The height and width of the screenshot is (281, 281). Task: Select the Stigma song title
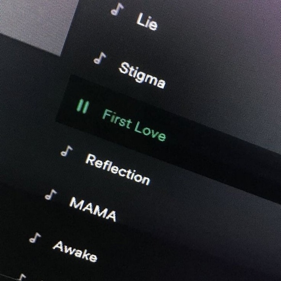[x=142, y=76]
